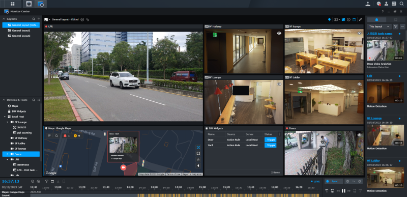The image size is (407, 197).
Task: Open the alert filter funnel in the alerts panel
Action: [x=396, y=26]
